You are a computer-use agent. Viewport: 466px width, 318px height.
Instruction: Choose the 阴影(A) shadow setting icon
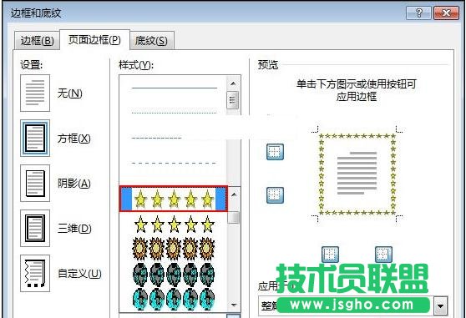(35, 183)
